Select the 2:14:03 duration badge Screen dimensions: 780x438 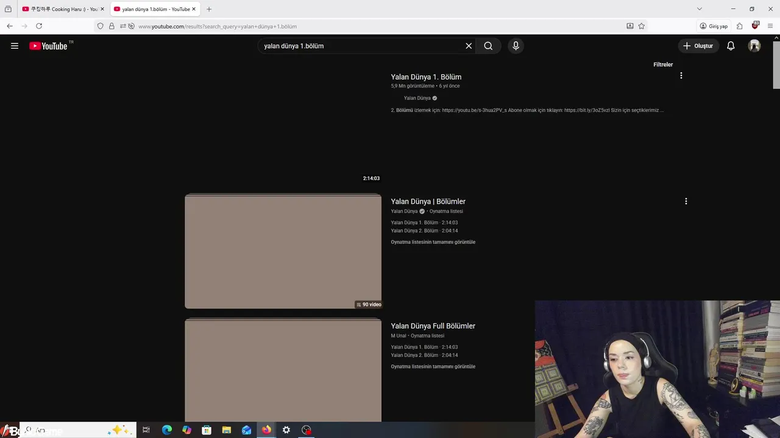click(371, 178)
